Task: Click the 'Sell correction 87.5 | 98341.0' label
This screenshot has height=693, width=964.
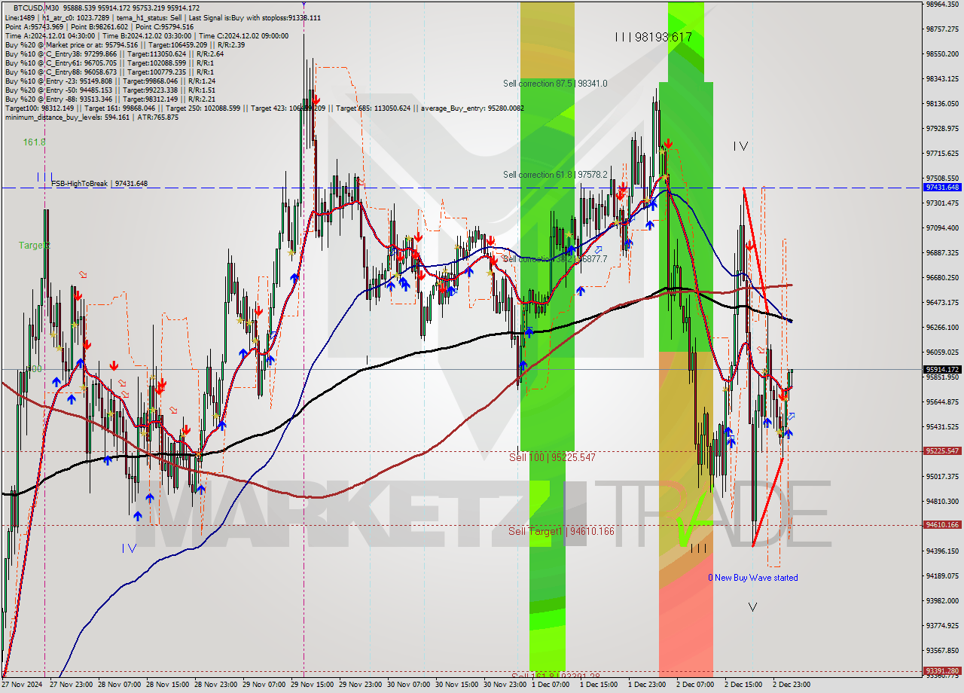Action: click(555, 84)
